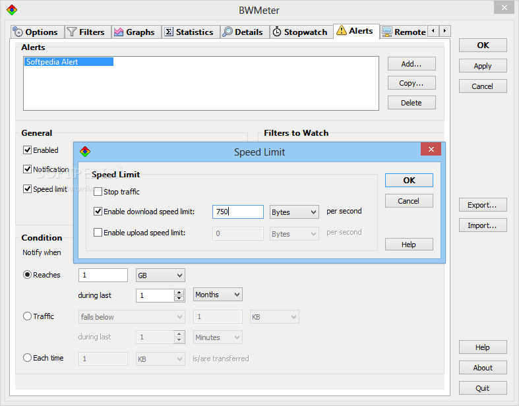This screenshot has height=406, width=519.
Task: Click the Stopwatch tab clock icon
Action: [277, 32]
